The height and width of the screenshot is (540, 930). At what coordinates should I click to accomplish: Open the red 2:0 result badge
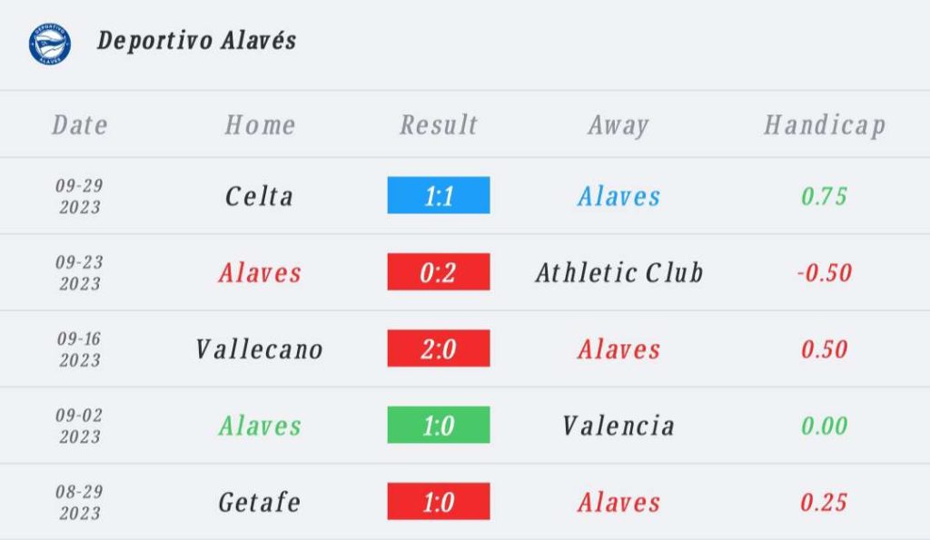[439, 348]
